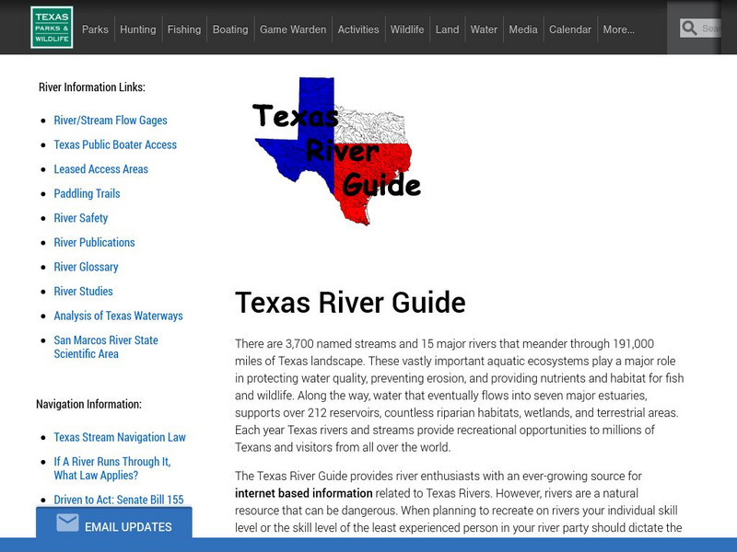This screenshot has width=737, height=552.
Task: Open the Fishing section
Action: tap(184, 29)
